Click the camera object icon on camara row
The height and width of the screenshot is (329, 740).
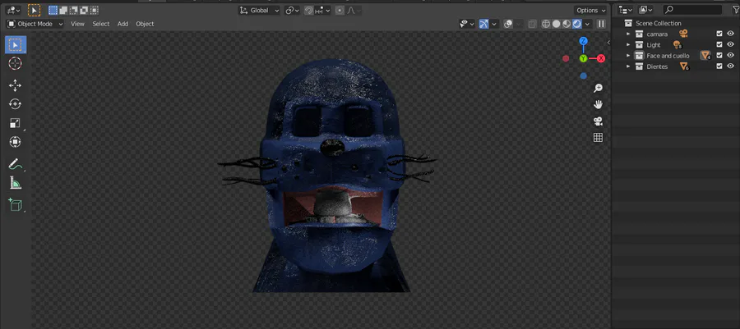click(683, 34)
